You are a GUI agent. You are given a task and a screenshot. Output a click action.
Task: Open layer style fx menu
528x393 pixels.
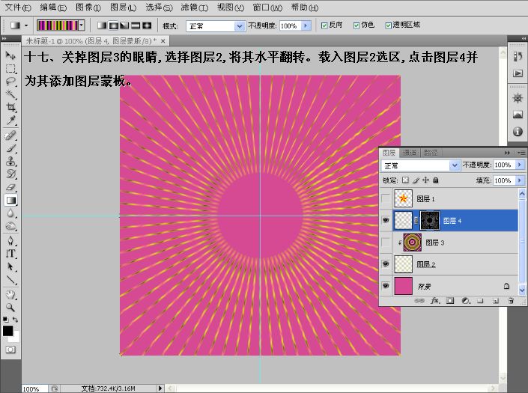[x=435, y=301]
